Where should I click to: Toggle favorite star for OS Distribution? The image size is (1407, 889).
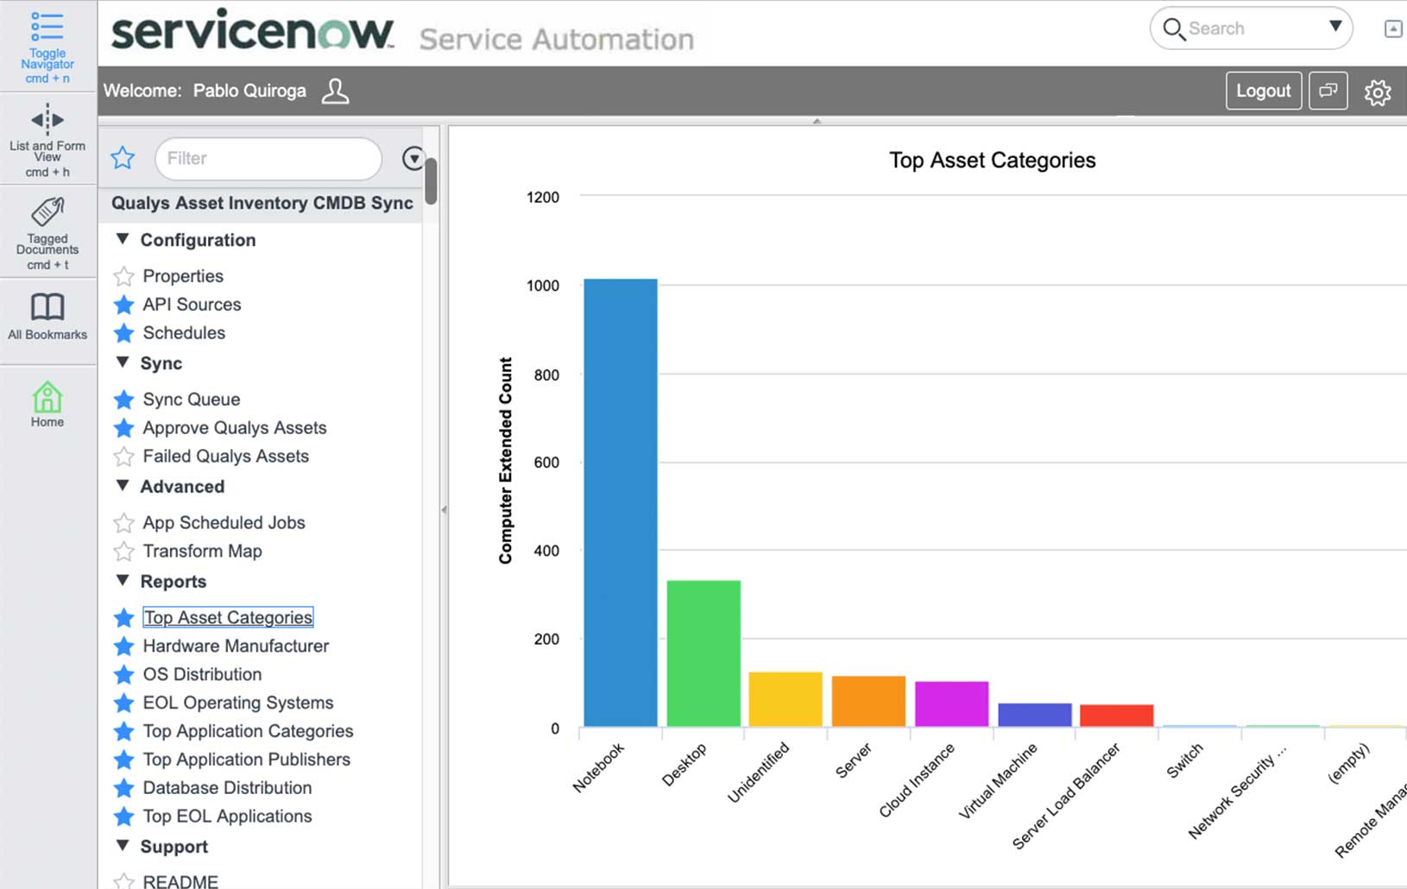tap(123, 675)
